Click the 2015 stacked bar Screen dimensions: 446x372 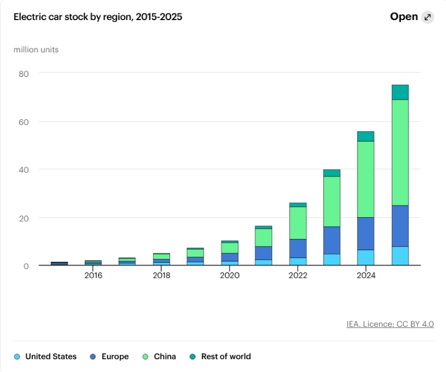click(x=59, y=263)
